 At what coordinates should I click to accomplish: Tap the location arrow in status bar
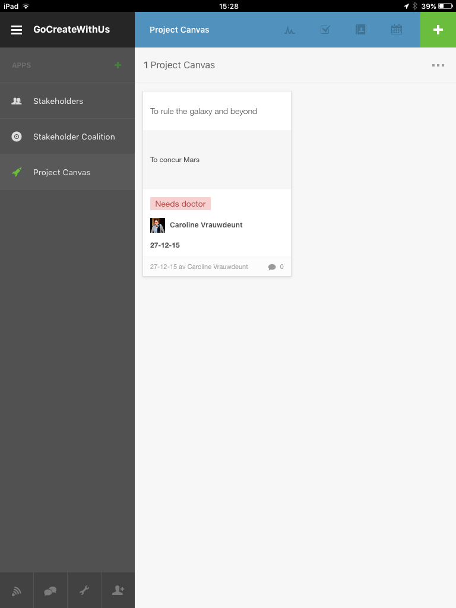[x=406, y=6]
